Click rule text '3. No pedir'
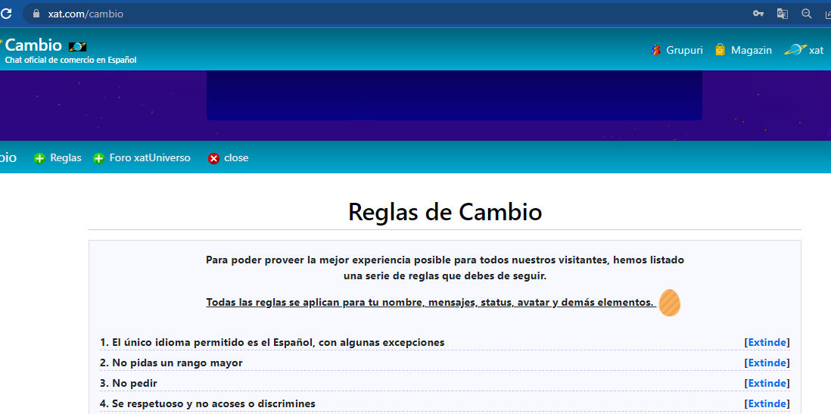Image resolution: width=831 pixels, height=414 pixels. [129, 383]
